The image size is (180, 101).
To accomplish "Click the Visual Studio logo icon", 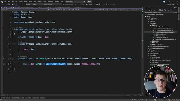I will 2,1.
